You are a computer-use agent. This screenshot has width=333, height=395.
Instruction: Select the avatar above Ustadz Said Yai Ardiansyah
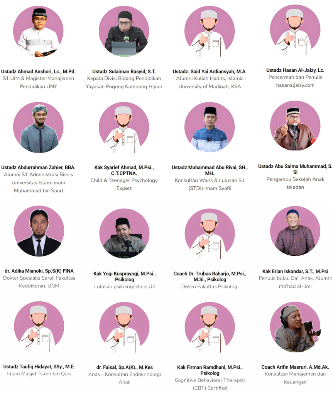210,32
